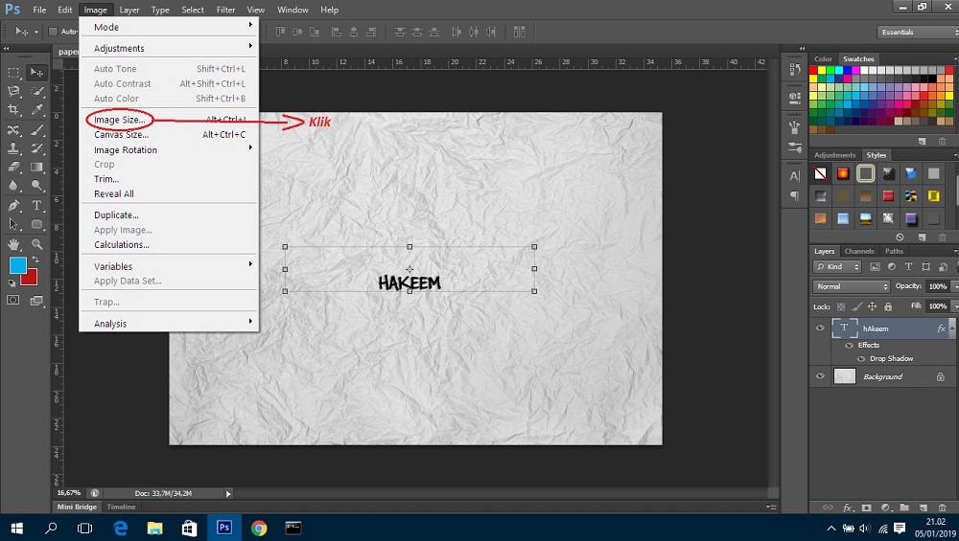Image resolution: width=959 pixels, height=541 pixels.
Task: Pick the Horizontal Type tool
Action: click(x=37, y=205)
